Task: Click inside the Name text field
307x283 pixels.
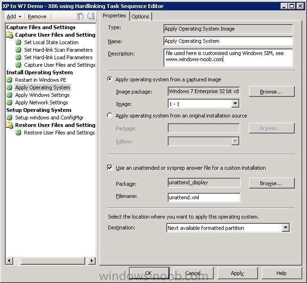Action: pos(228,41)
